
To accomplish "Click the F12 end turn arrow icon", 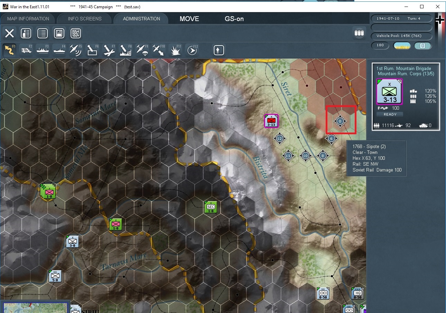I will tap(192, 50).
